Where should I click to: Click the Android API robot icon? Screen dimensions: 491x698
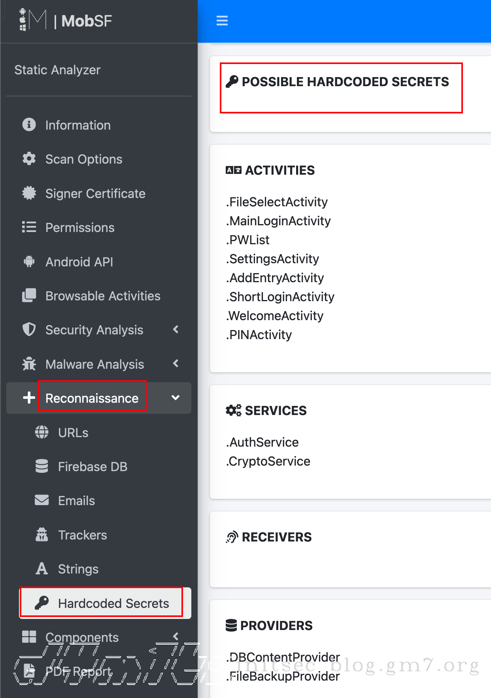click(29, 262)
